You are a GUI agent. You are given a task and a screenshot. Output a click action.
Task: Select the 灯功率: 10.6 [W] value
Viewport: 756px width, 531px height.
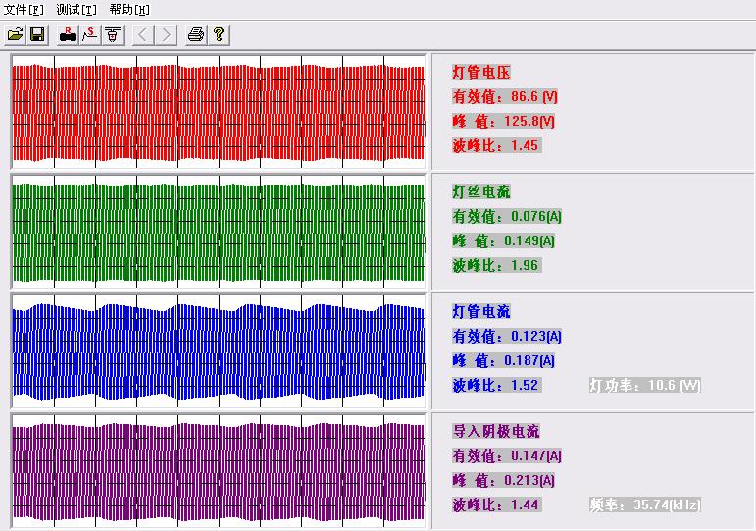click(645, 385)
